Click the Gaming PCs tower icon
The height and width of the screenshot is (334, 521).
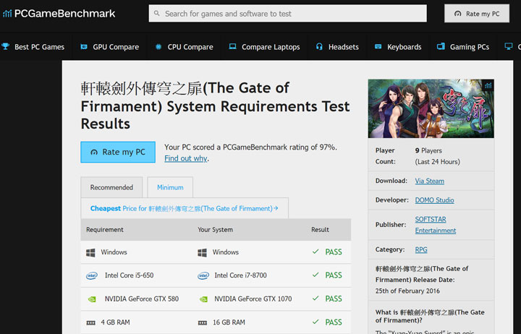[x=441, y=46]
